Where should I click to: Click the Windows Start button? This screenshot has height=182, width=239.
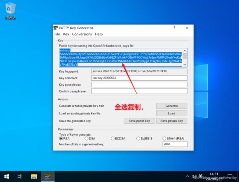pos(7,176)
